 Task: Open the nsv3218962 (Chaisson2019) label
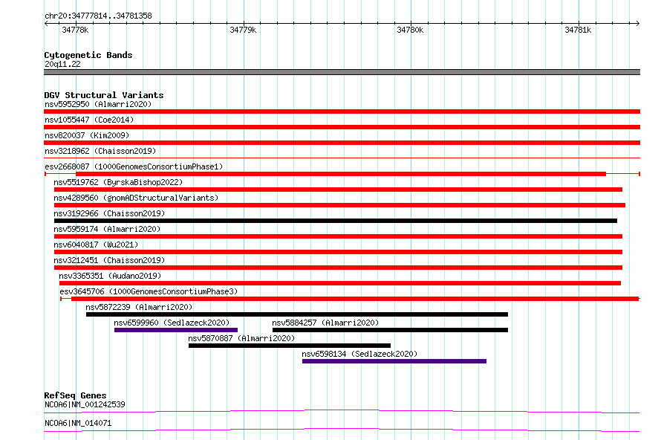click(x=100, y=151)
